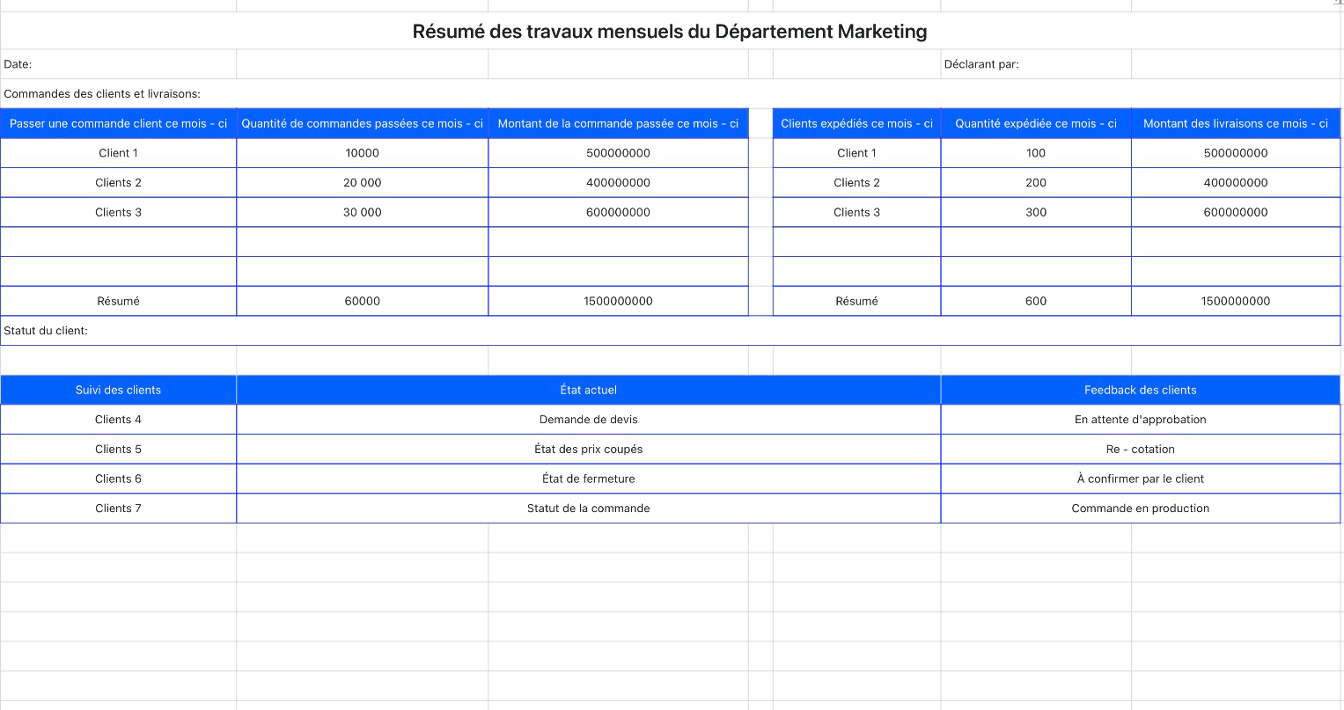
Task: Click the "Suivi des clients" header
Action: pos(118,391)
